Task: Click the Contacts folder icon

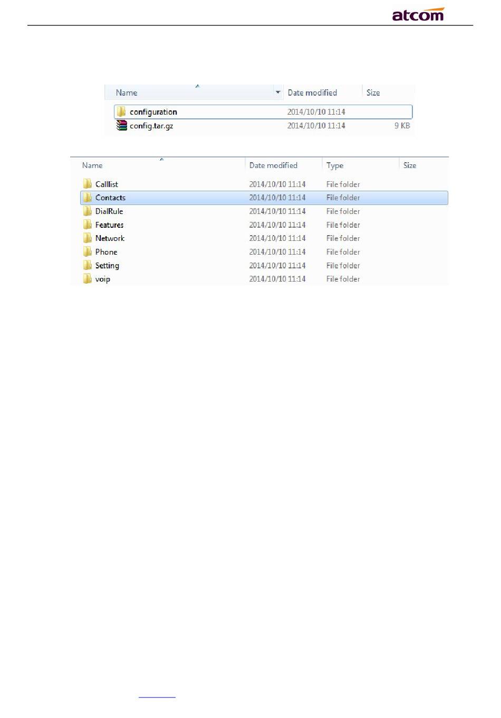Action: [x=88, y=198]
